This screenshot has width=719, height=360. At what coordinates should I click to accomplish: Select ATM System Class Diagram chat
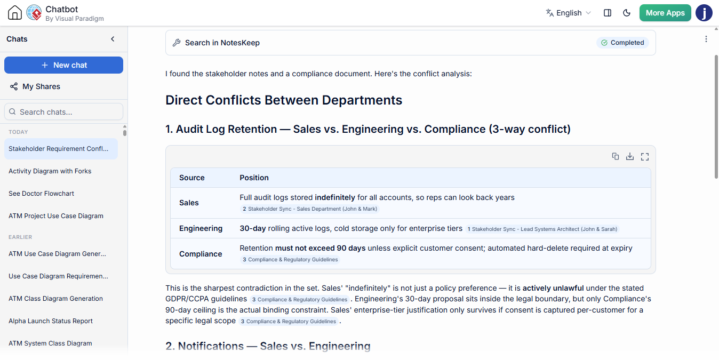[61, 343]
